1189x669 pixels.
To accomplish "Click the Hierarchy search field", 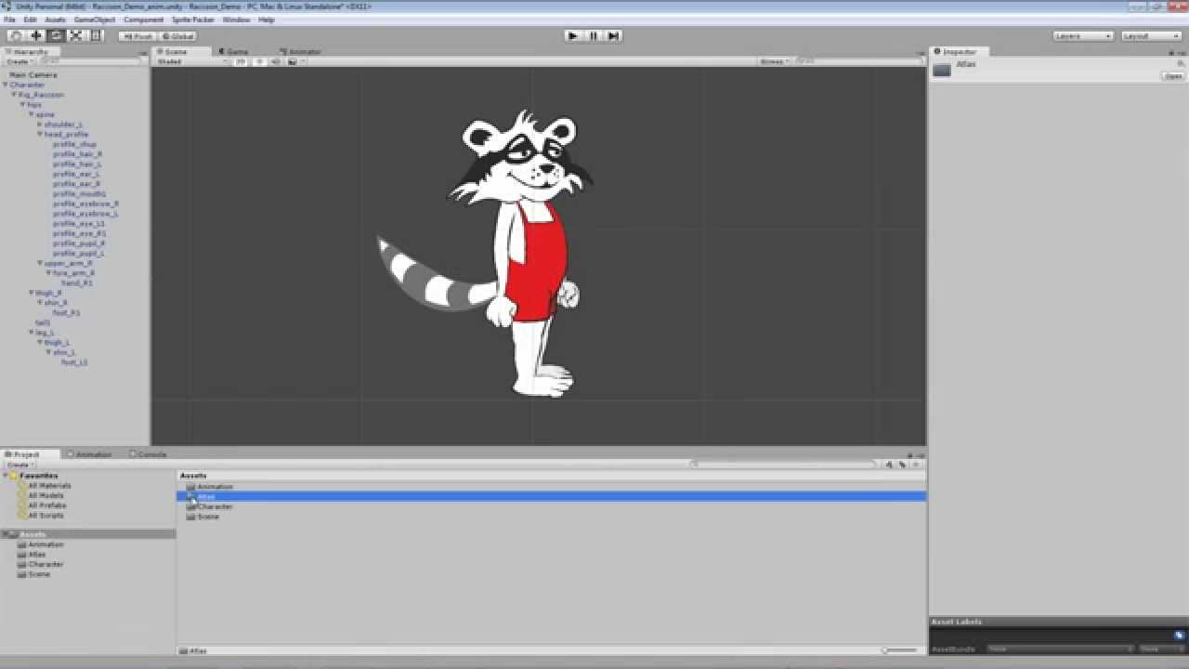I will coord(90,61).
